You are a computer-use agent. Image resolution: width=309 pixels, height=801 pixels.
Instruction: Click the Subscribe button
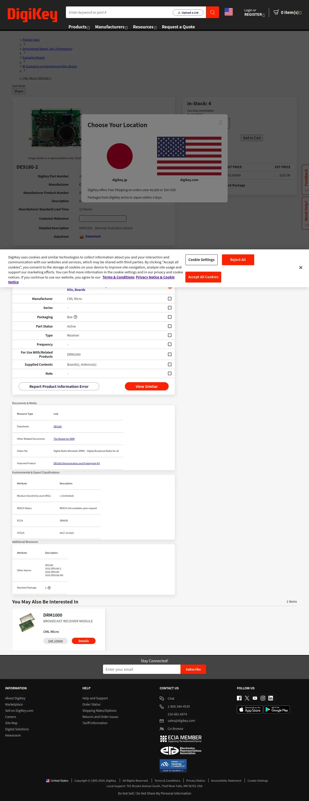point(193,669)
